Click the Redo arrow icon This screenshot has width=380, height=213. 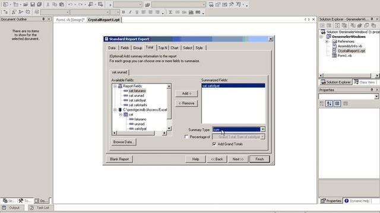pyautogui.click(x=81, y=4)
